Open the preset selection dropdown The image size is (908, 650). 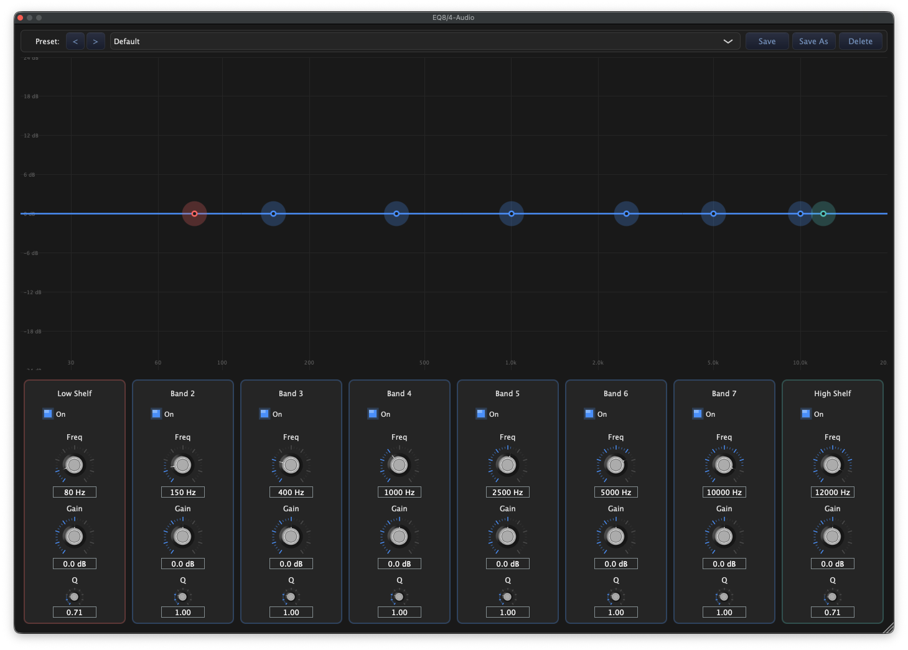[727, 41]
